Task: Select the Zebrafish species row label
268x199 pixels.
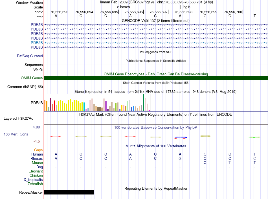Action: tap(35, 184)
